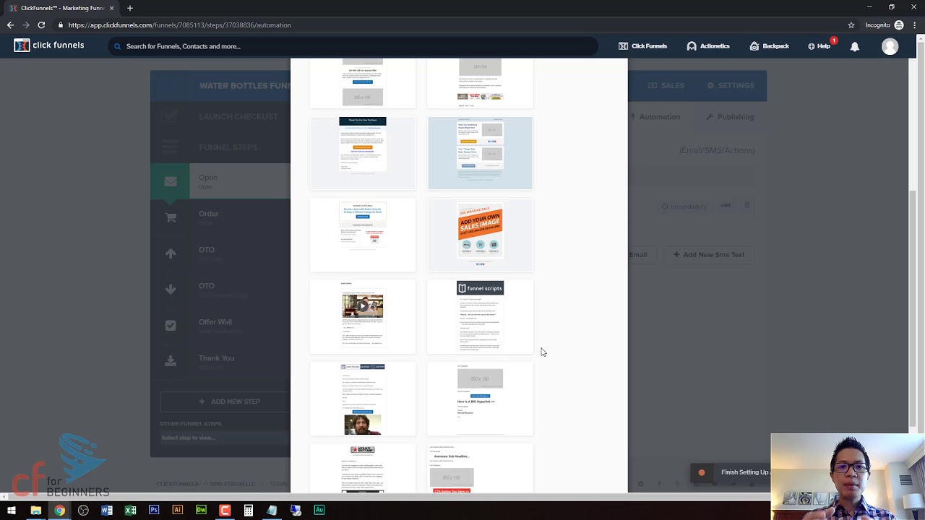The width and height of the screenshot is (925, 520).
Task: Choose the template with man photo
Action: (363, 399)
